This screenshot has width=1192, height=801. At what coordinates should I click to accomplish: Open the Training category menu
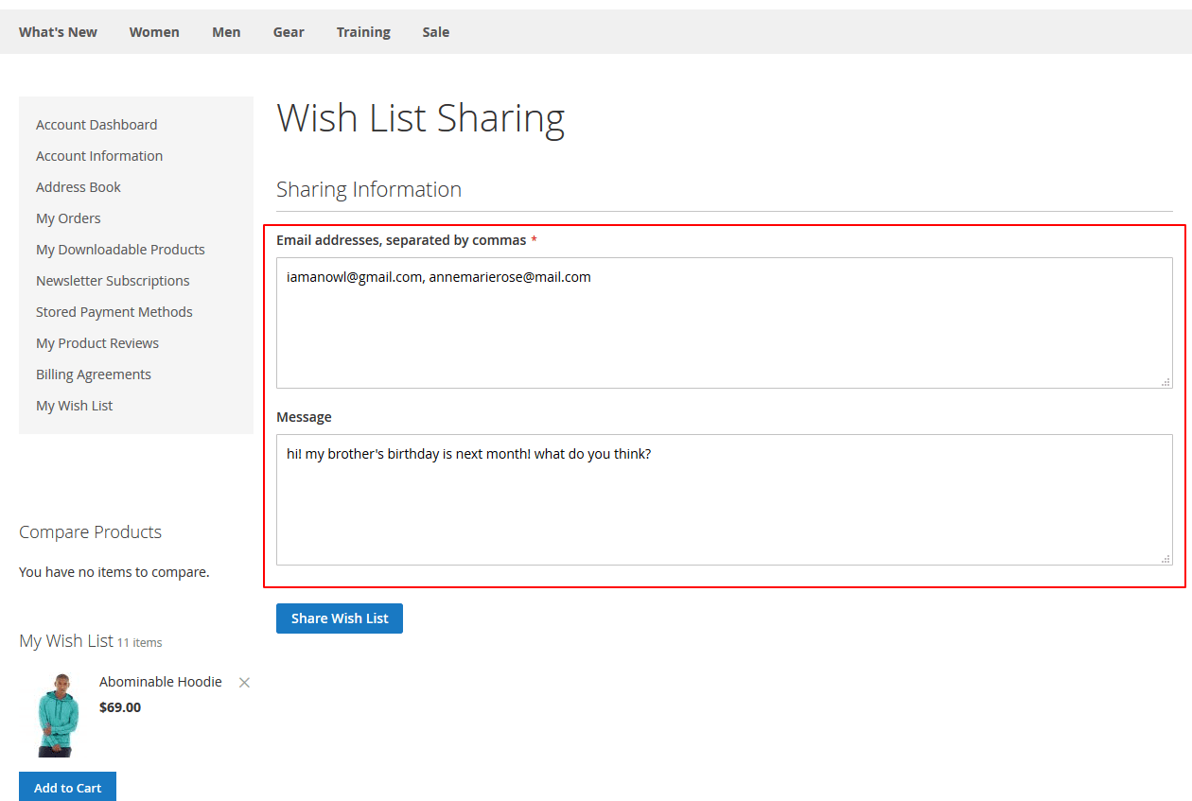click(x=363, y=31)
